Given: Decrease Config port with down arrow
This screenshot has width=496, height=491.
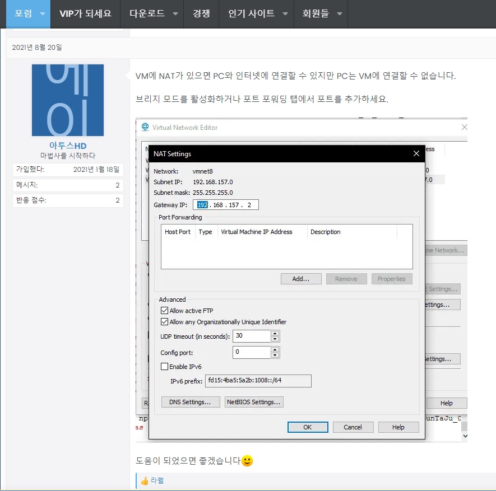Looking at the screenshot, I should [275, 355].
